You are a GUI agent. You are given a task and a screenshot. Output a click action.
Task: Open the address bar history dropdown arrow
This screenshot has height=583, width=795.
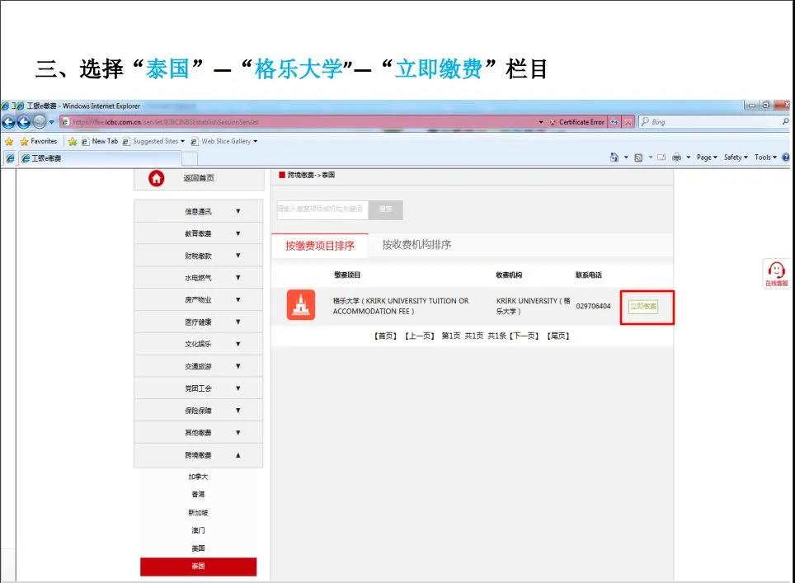(x=541, y=122)
